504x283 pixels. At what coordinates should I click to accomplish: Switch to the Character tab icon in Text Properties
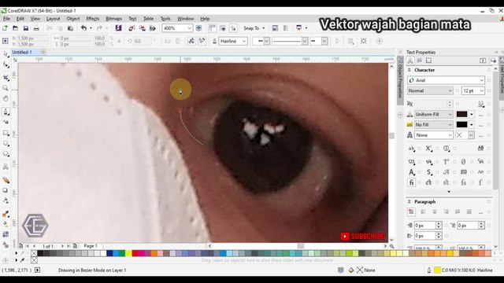pyautogui.click(x=410, y=61)
